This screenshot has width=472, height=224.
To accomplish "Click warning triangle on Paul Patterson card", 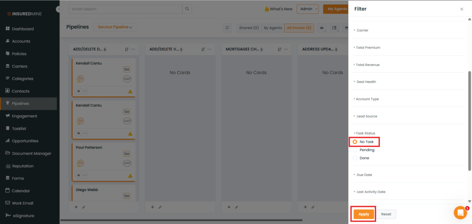I will [130, 176].
